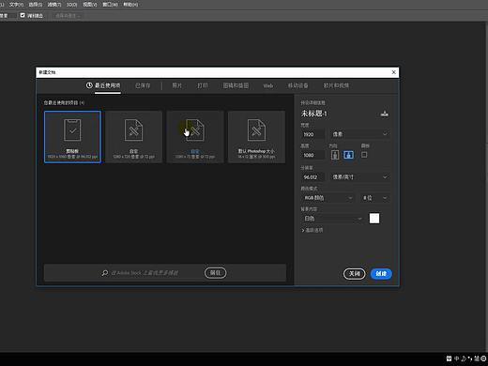Switch to the 打印 tab
Viewport: 488px width, 366px height.
tap(203, 85)
